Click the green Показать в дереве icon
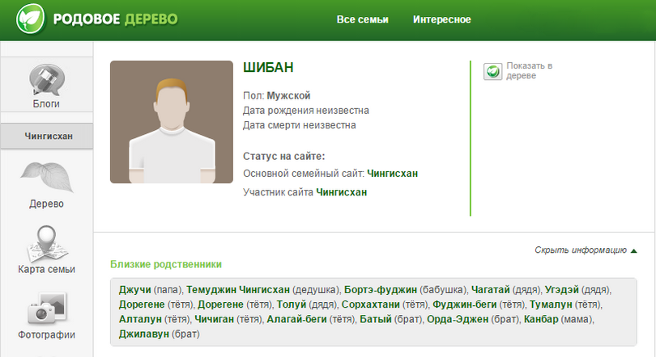 [x=492, y=71]
